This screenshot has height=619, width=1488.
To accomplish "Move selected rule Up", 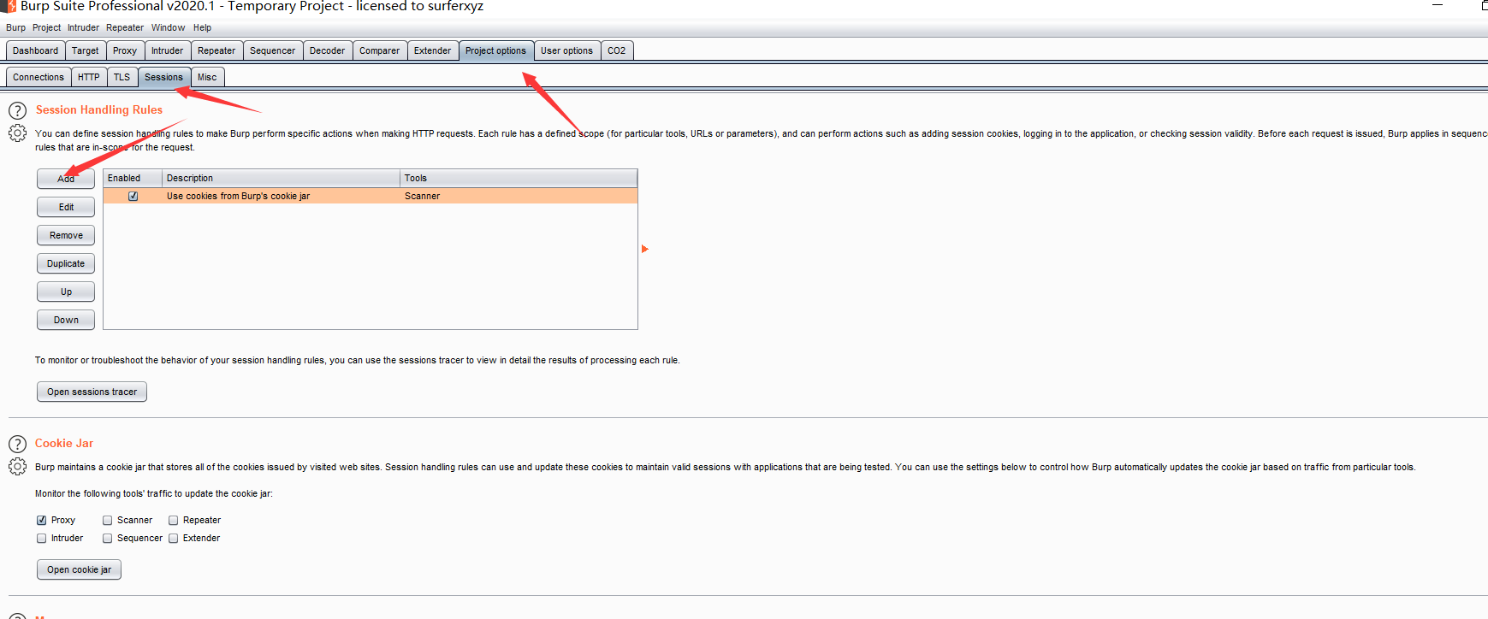I will tap(66, 292).
